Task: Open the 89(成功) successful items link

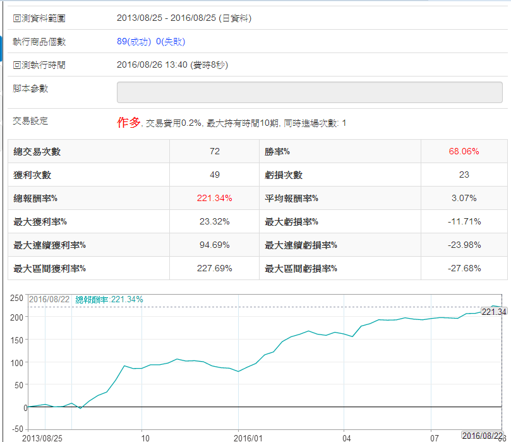Action: coord(135,42)
